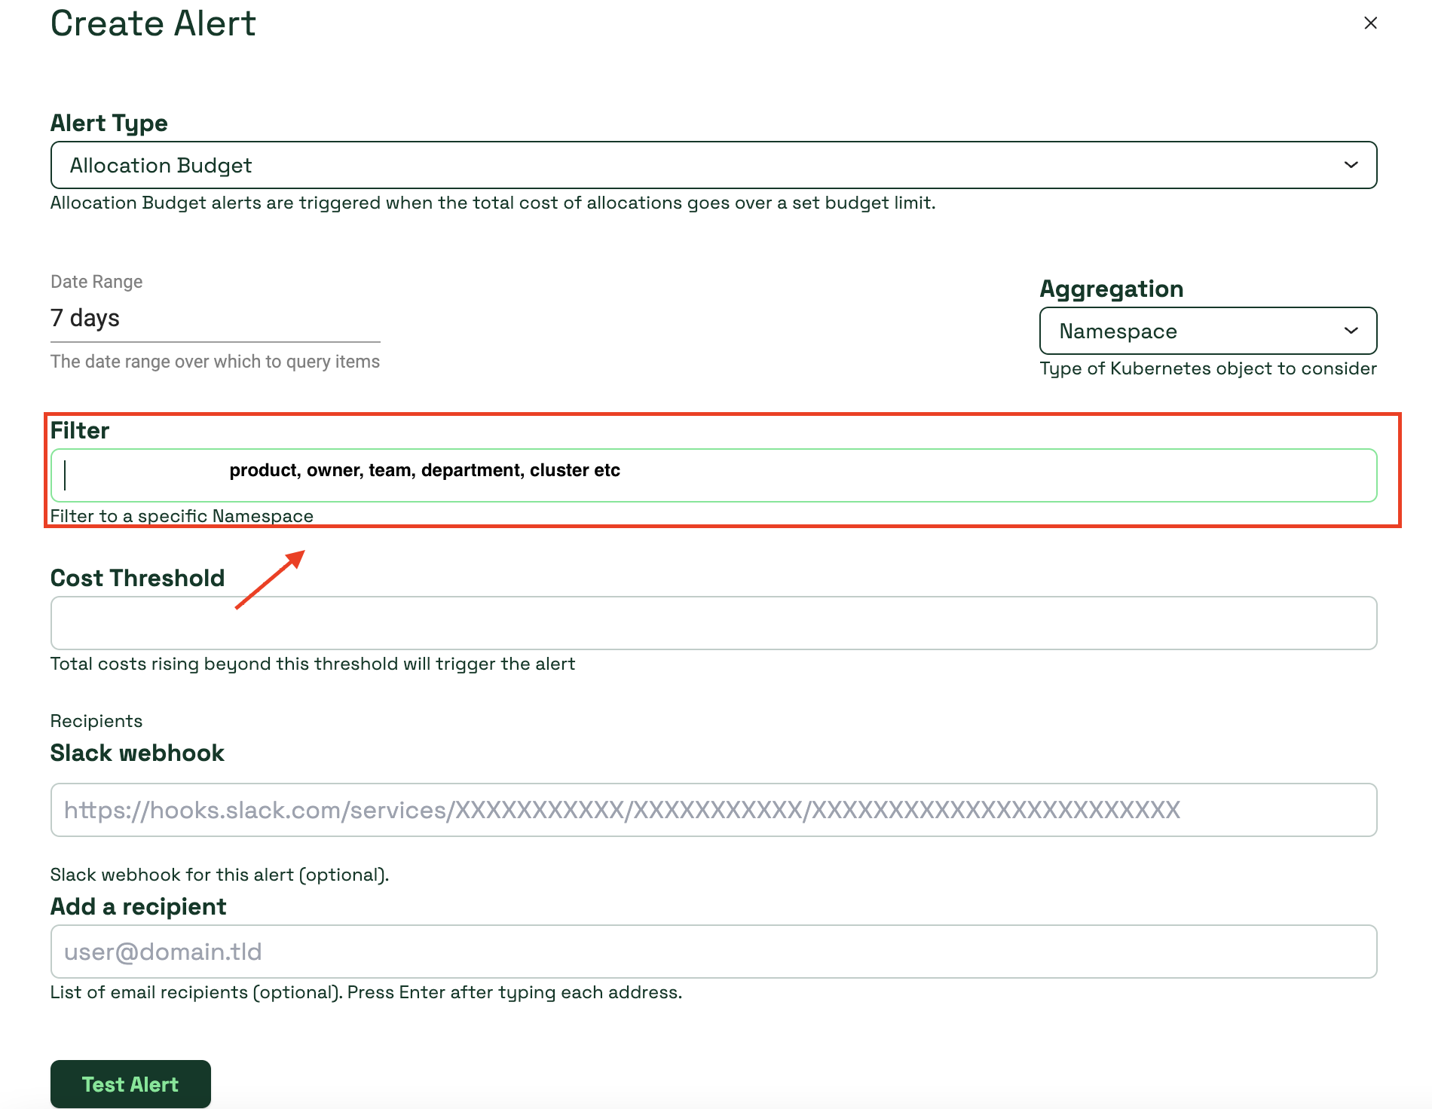Select the Create Alert title text
The image size is (1432, 1109).
153,23
